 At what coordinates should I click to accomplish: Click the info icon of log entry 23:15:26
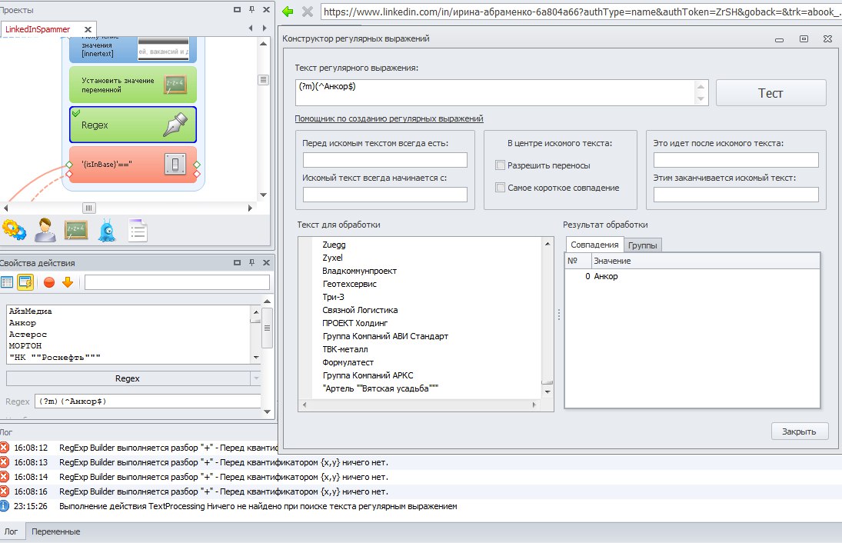click(x=5, y=506)
